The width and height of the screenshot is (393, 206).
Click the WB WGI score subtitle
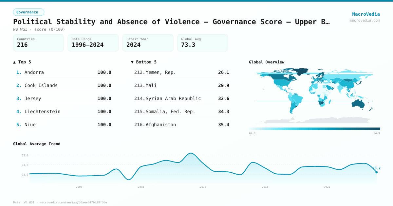coord(39,29)
